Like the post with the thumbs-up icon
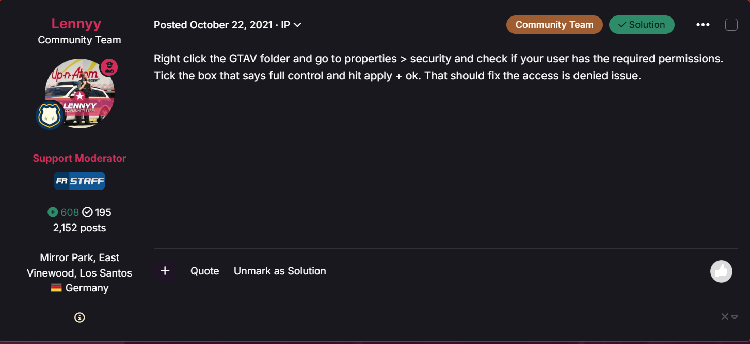This screenshot has height=344, width=750. point(721,271)
